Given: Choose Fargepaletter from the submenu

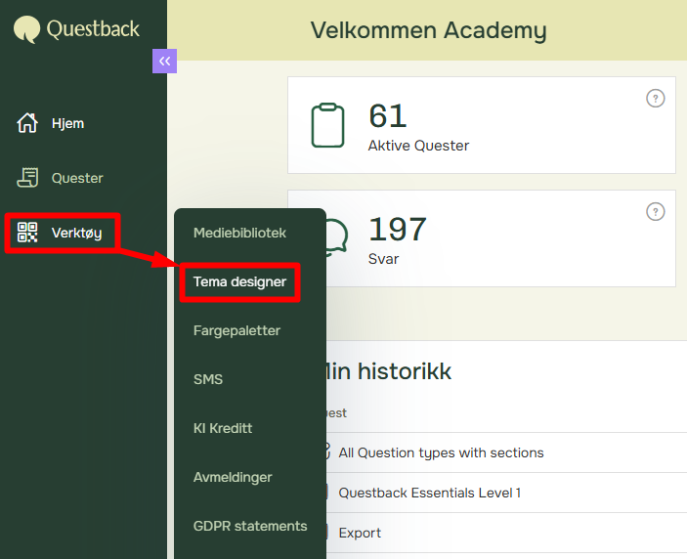Looking at the screenshot, I should point(236,330).
